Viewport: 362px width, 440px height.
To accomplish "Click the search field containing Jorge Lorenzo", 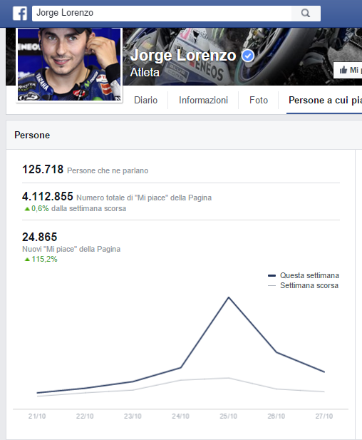I will [x=162, y=13].
